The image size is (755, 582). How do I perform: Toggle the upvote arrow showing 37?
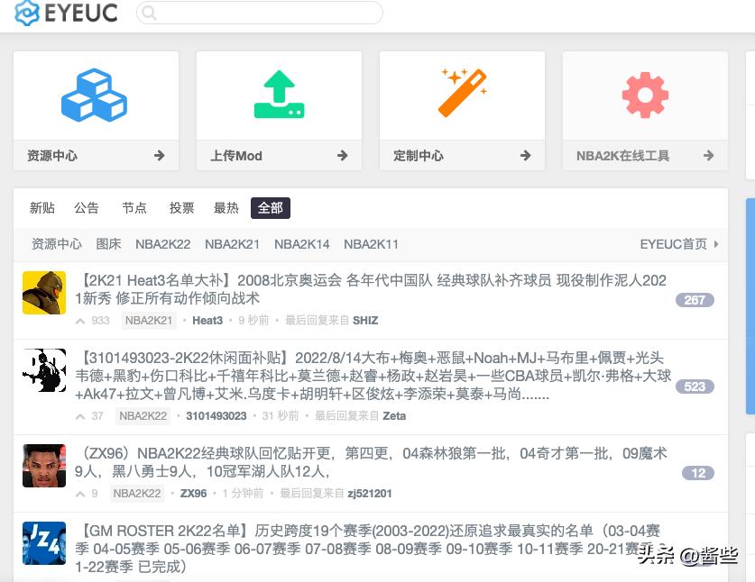80,416
